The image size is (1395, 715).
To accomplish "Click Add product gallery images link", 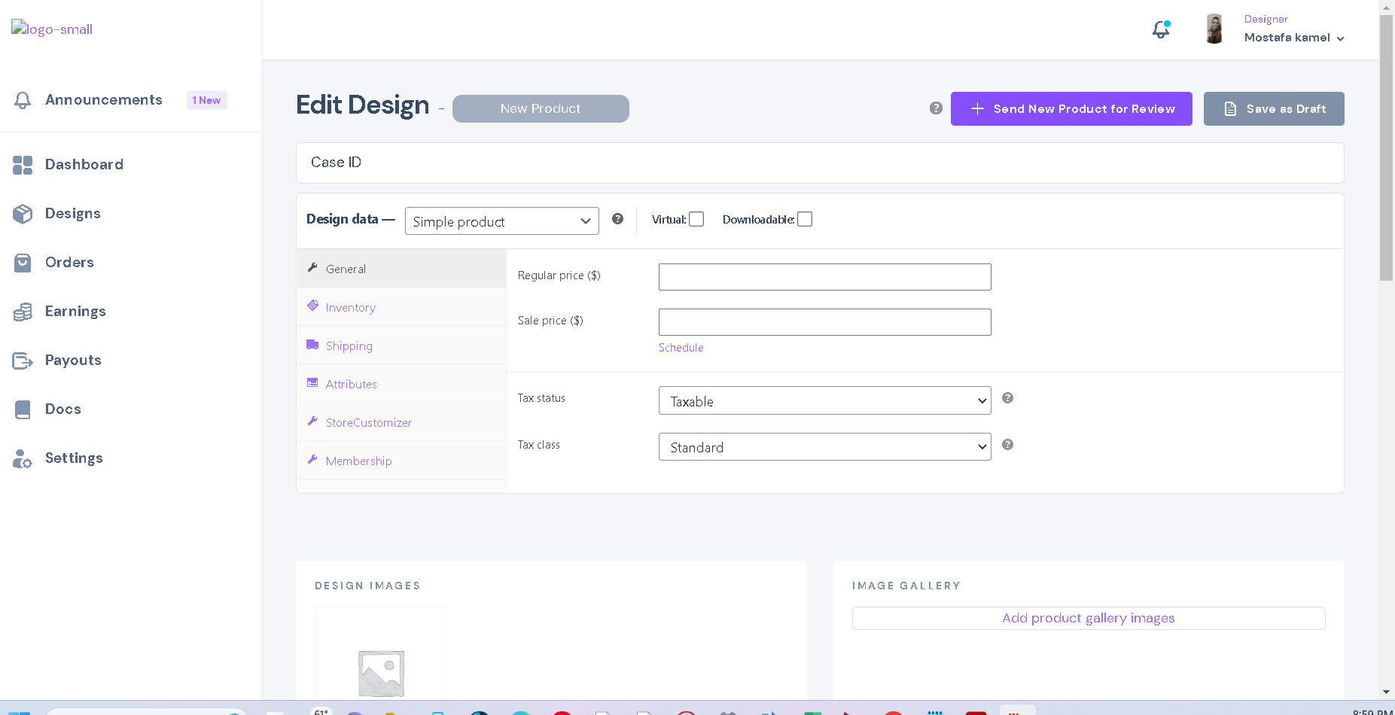I will pyautogui.click(x=1089, y=618).
